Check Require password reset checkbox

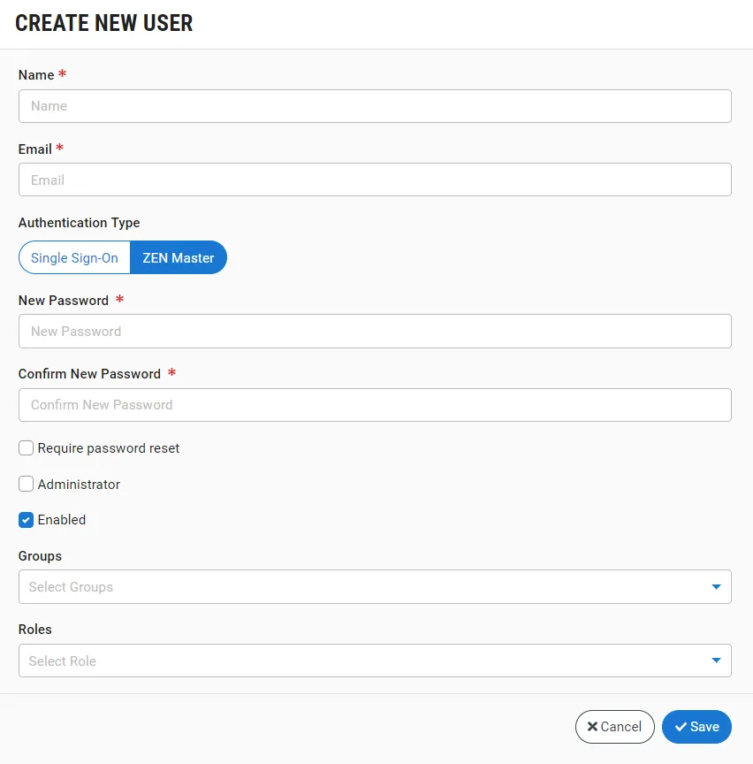click(x=26, y=447)
